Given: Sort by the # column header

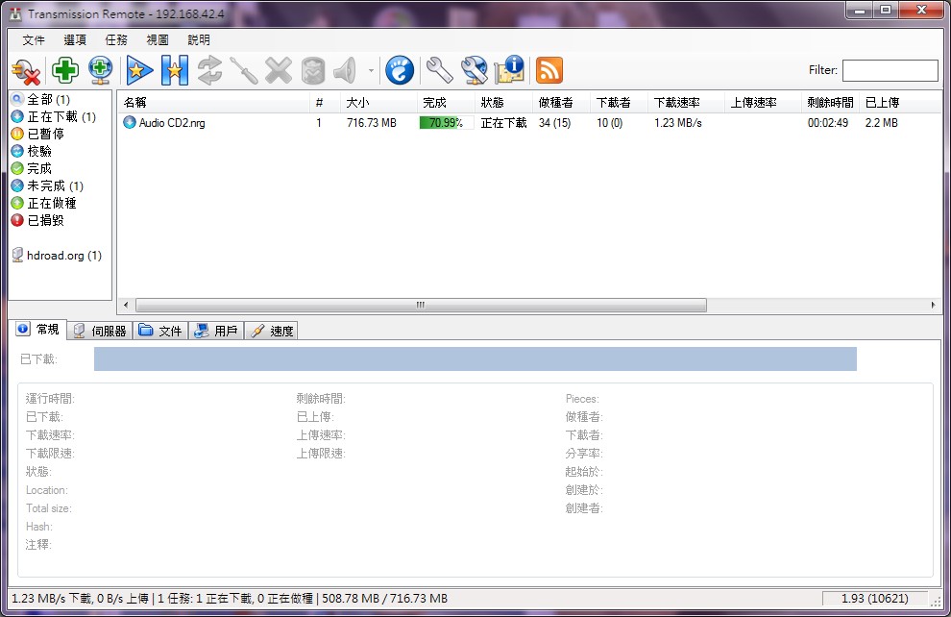Looking at the screenshot, I should point(325,103).
